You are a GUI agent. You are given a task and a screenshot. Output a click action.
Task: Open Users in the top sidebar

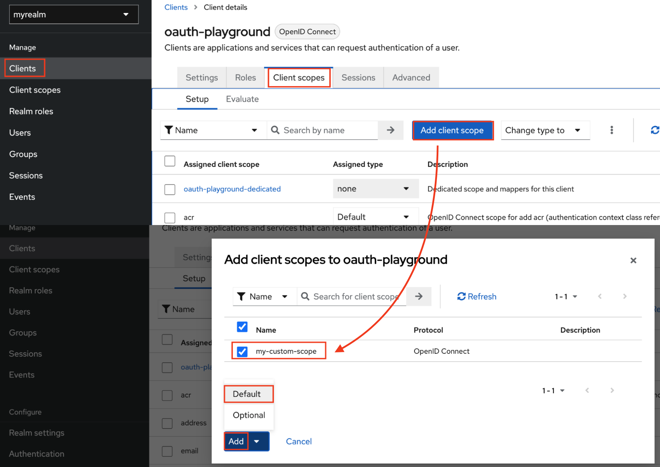tap(76, 133)
